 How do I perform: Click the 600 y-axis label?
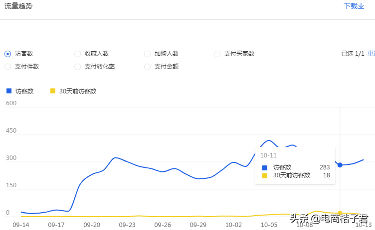tap(11, 103)
